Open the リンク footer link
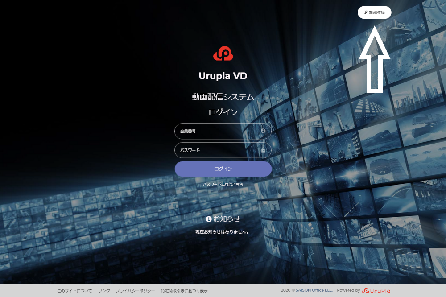446x297 pixels. (104, 291)
